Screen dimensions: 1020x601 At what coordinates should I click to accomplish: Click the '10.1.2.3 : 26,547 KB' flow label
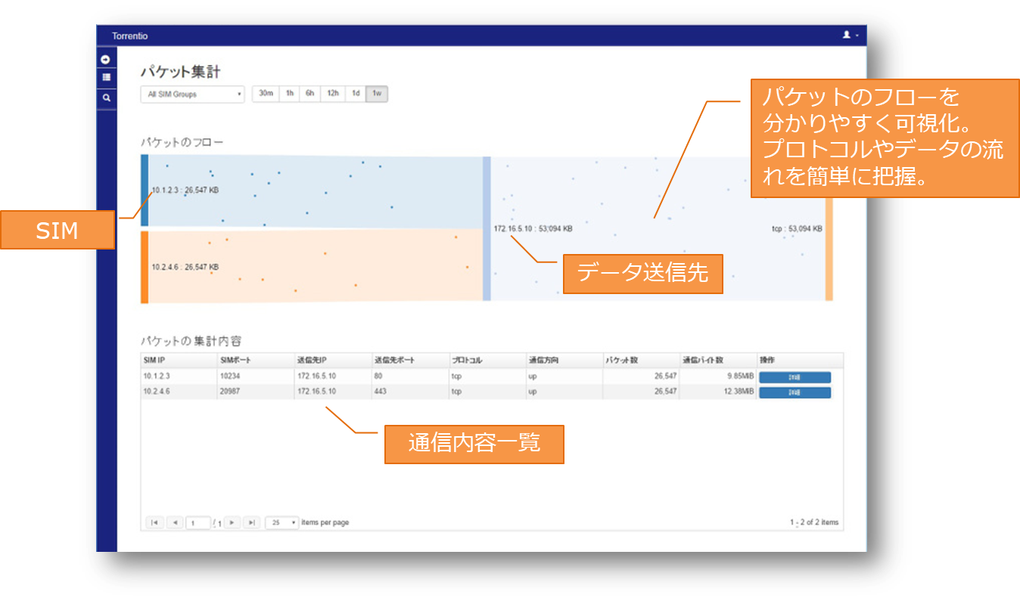coord(185,191)
